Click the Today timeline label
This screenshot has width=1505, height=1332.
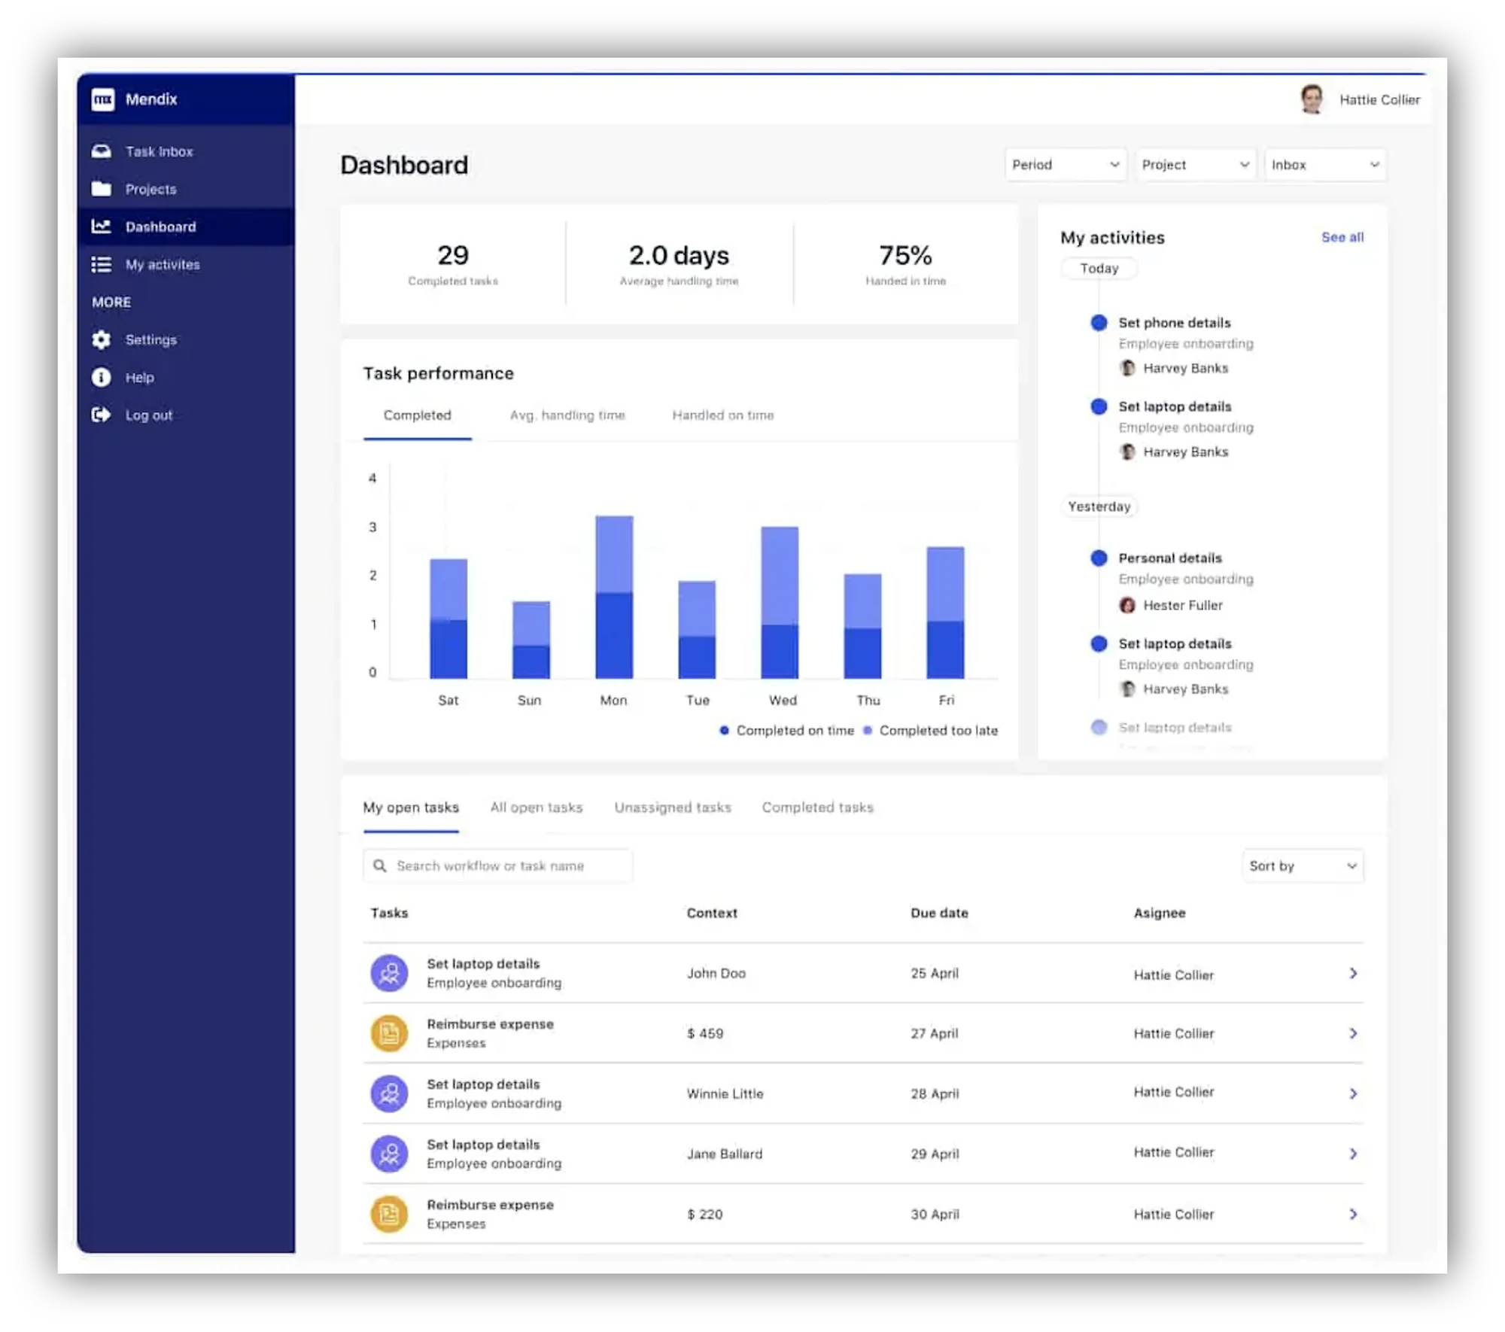[1099, 269]
